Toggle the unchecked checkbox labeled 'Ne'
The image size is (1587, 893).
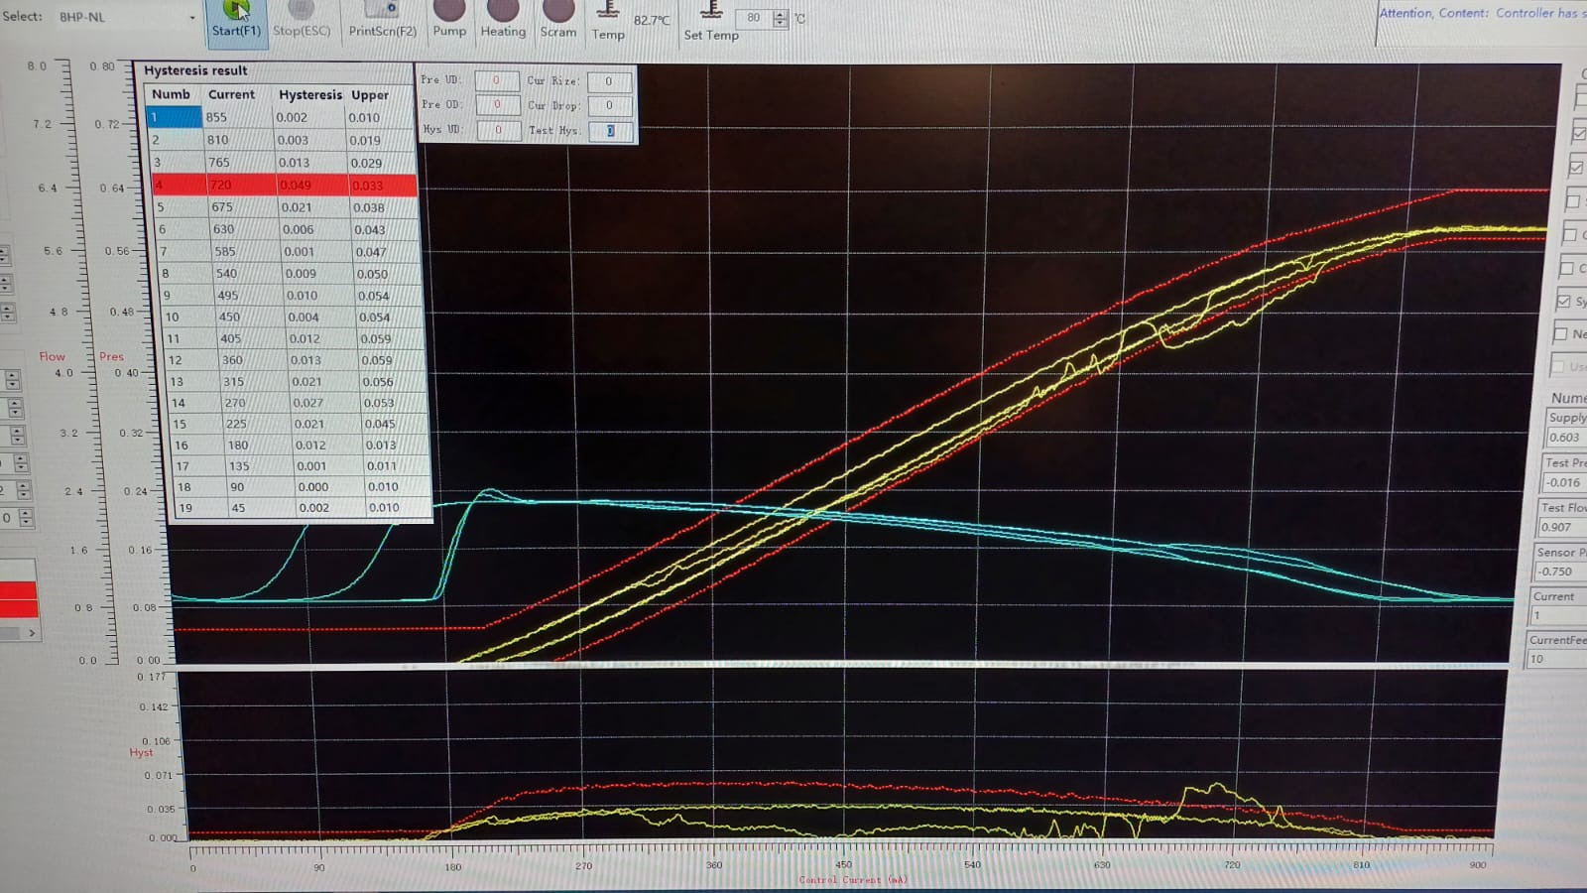click(x=1561, y=334)
